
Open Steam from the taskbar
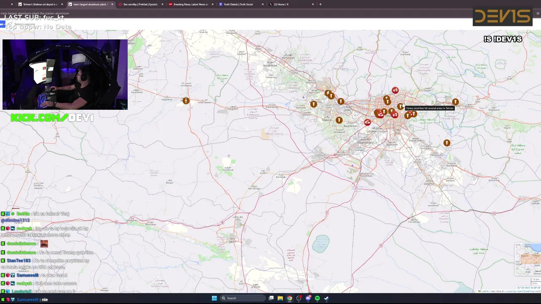[326, 298]
